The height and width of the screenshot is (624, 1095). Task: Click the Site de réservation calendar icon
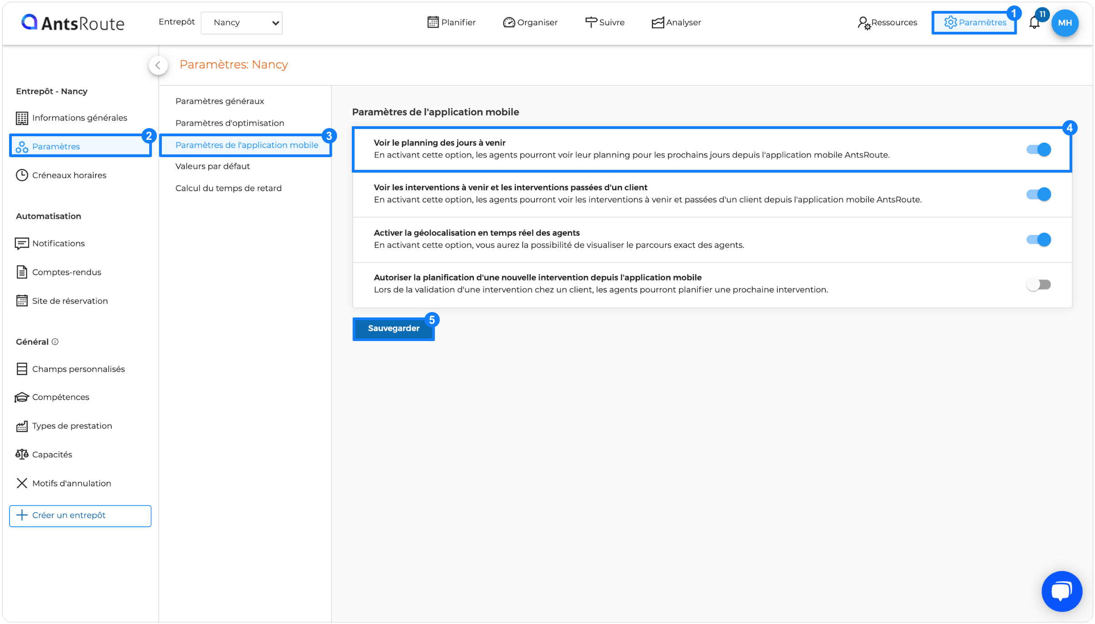22,301
